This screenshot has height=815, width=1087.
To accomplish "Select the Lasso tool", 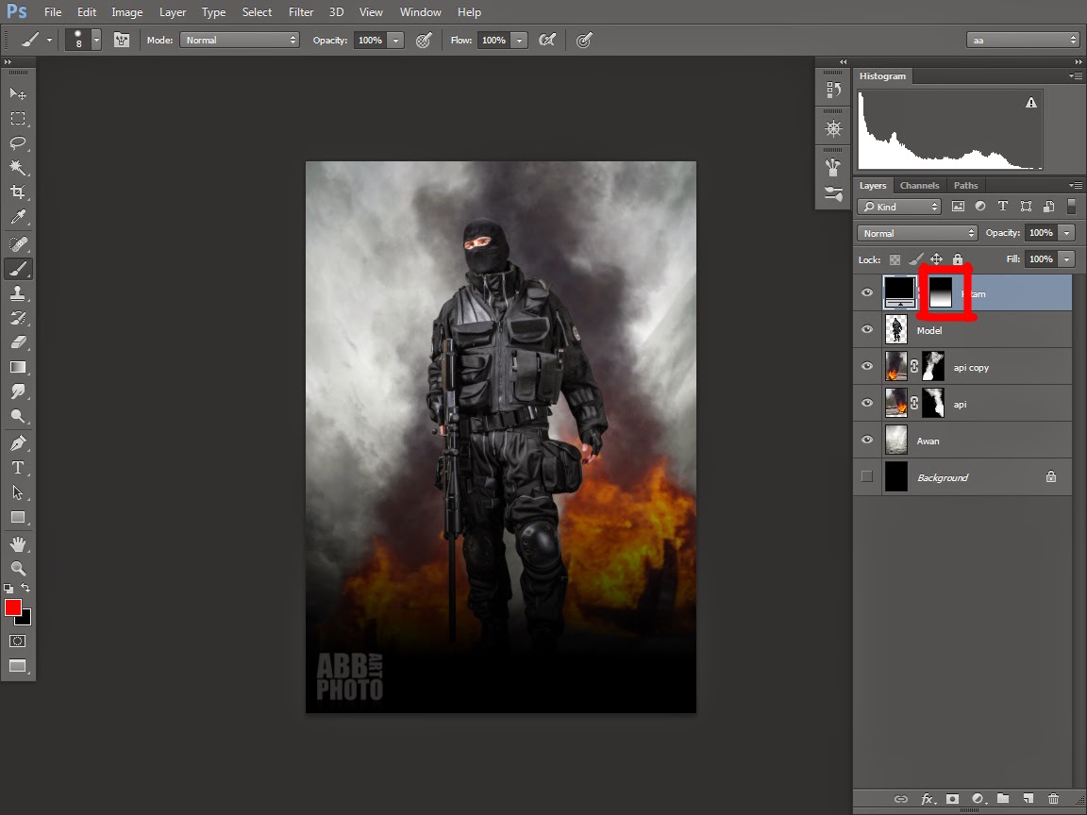I will pyautogui.click(x=17, y=143).
